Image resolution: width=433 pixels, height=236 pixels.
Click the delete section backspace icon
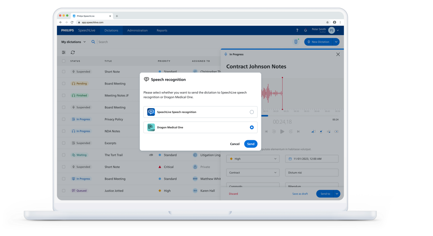[336, 132]
